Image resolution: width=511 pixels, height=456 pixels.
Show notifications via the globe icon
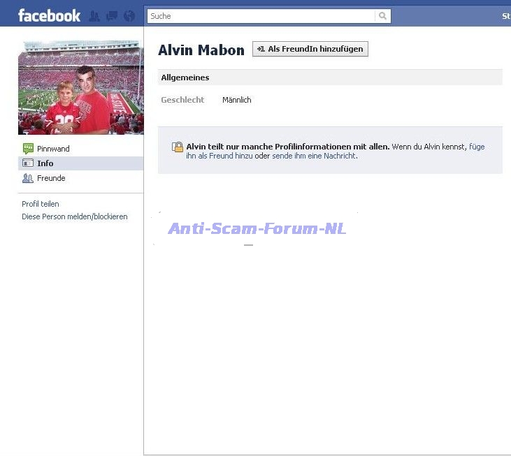[129, 16]
